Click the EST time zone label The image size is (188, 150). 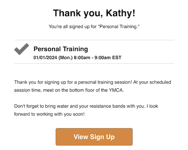point(117,58)
